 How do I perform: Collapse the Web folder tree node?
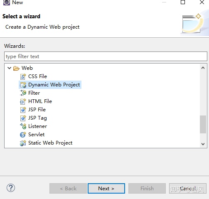(9, 68)
